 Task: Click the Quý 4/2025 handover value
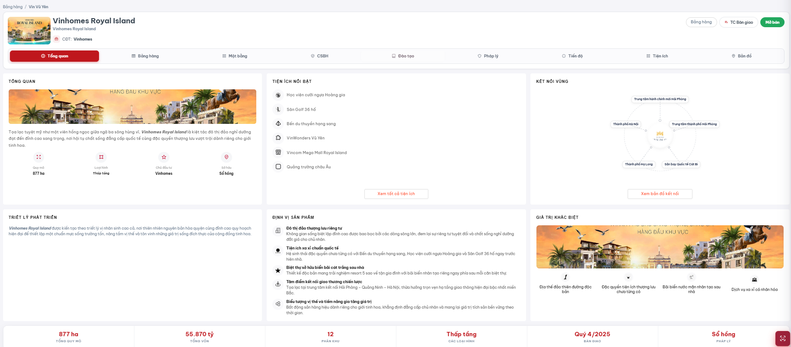coord(592,334)
